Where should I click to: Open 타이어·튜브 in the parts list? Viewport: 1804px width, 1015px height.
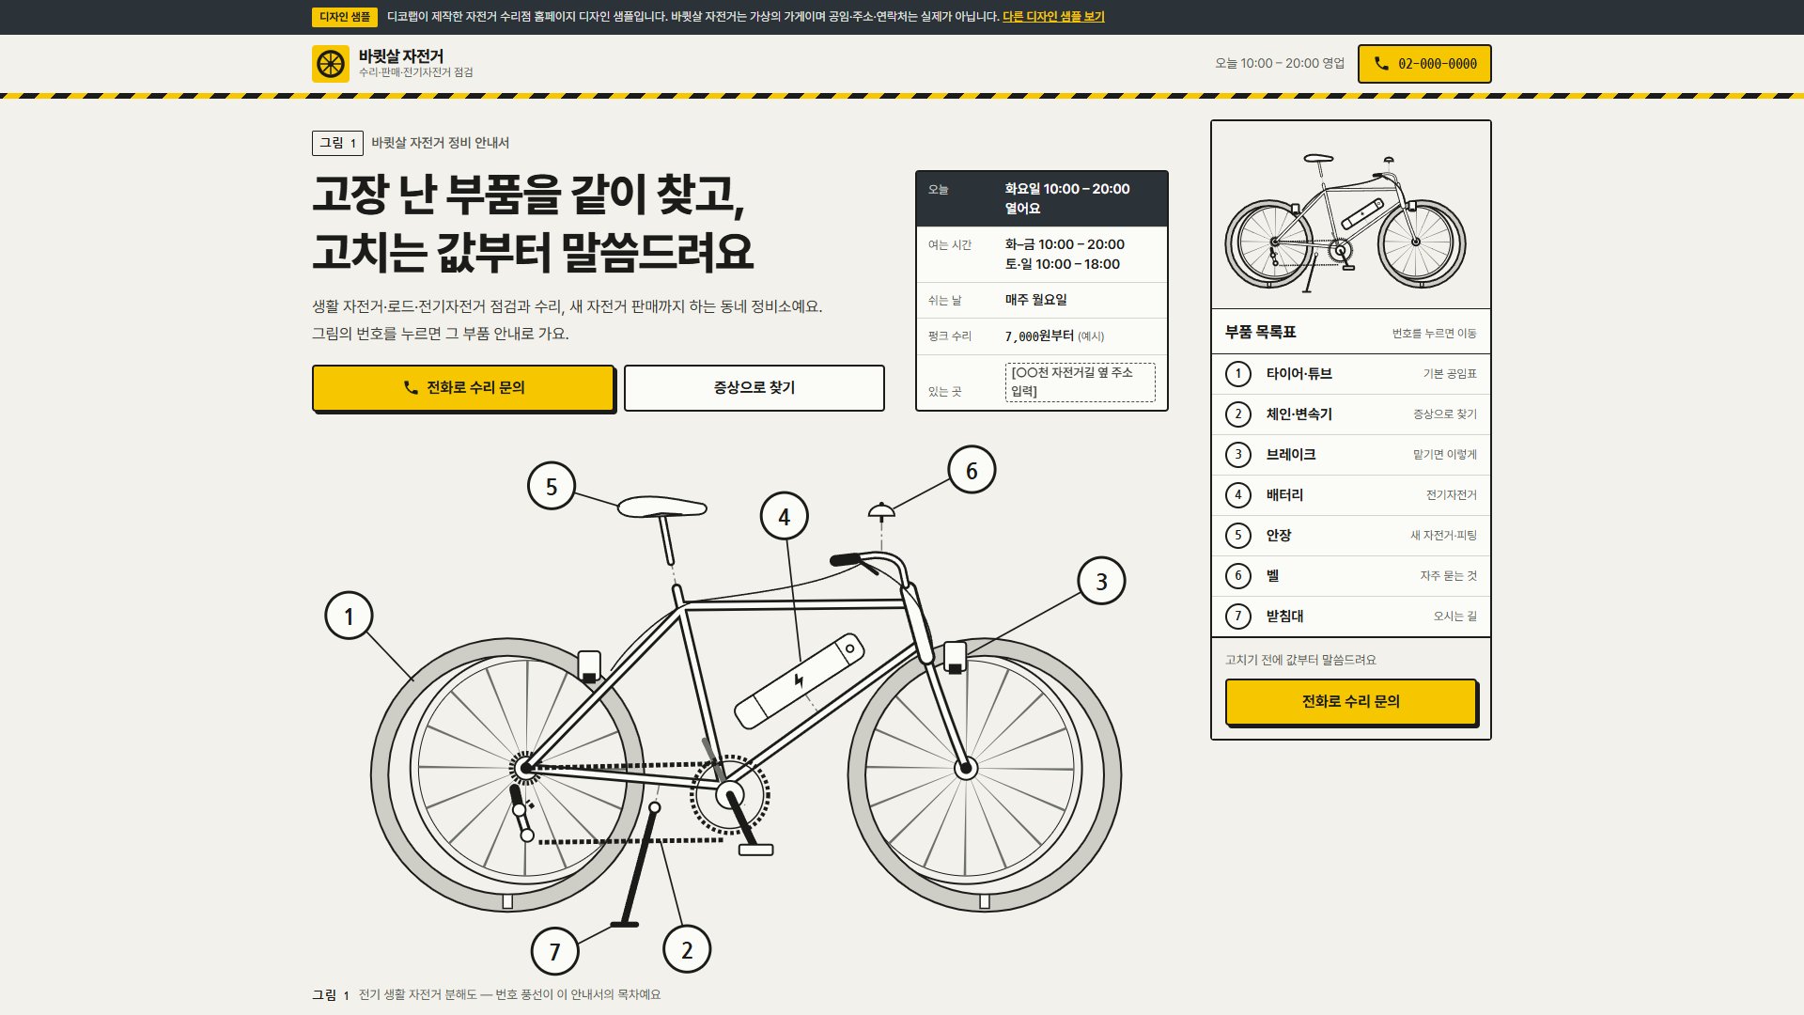(1351, 374)
